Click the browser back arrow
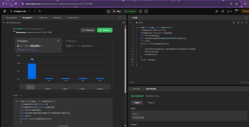Viewport: 249px width, 127px height. pos(4,3)
